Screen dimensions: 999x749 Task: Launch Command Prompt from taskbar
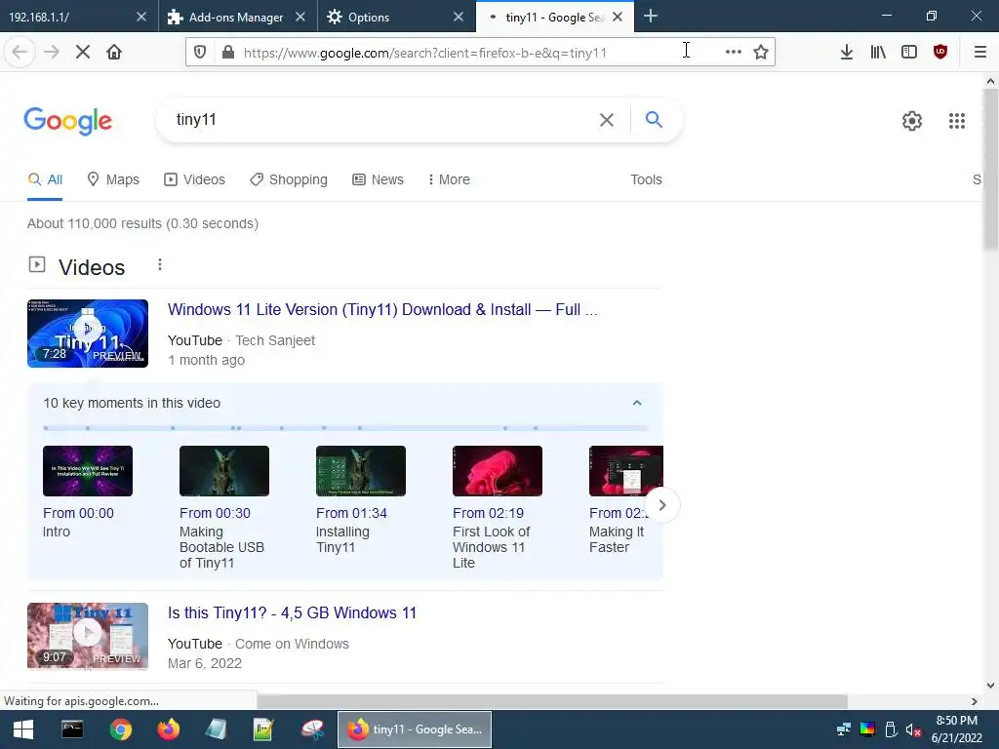72,729
